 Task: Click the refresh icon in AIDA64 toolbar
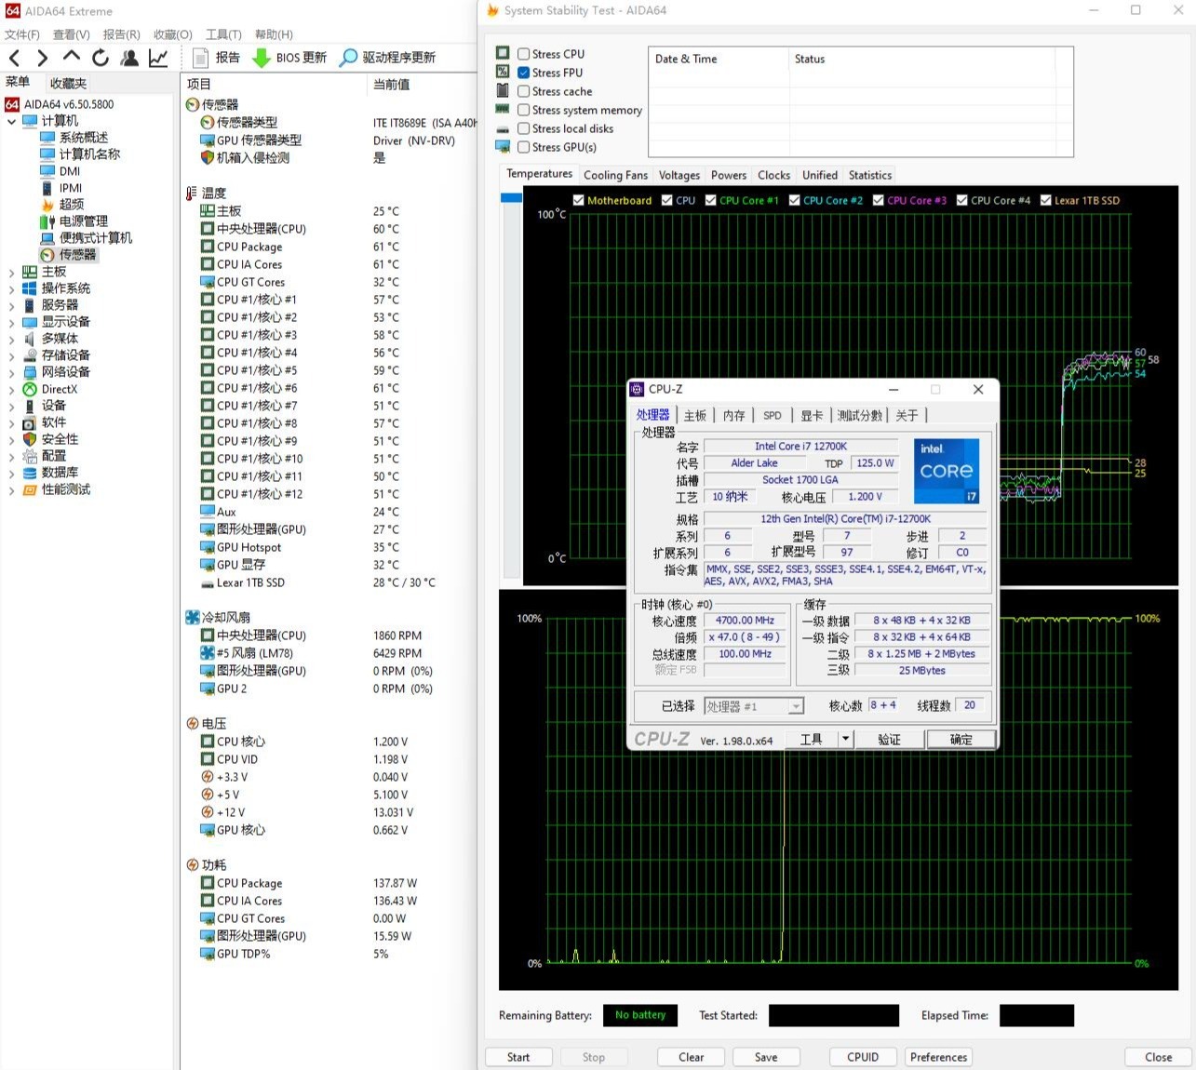coord(101,58)
